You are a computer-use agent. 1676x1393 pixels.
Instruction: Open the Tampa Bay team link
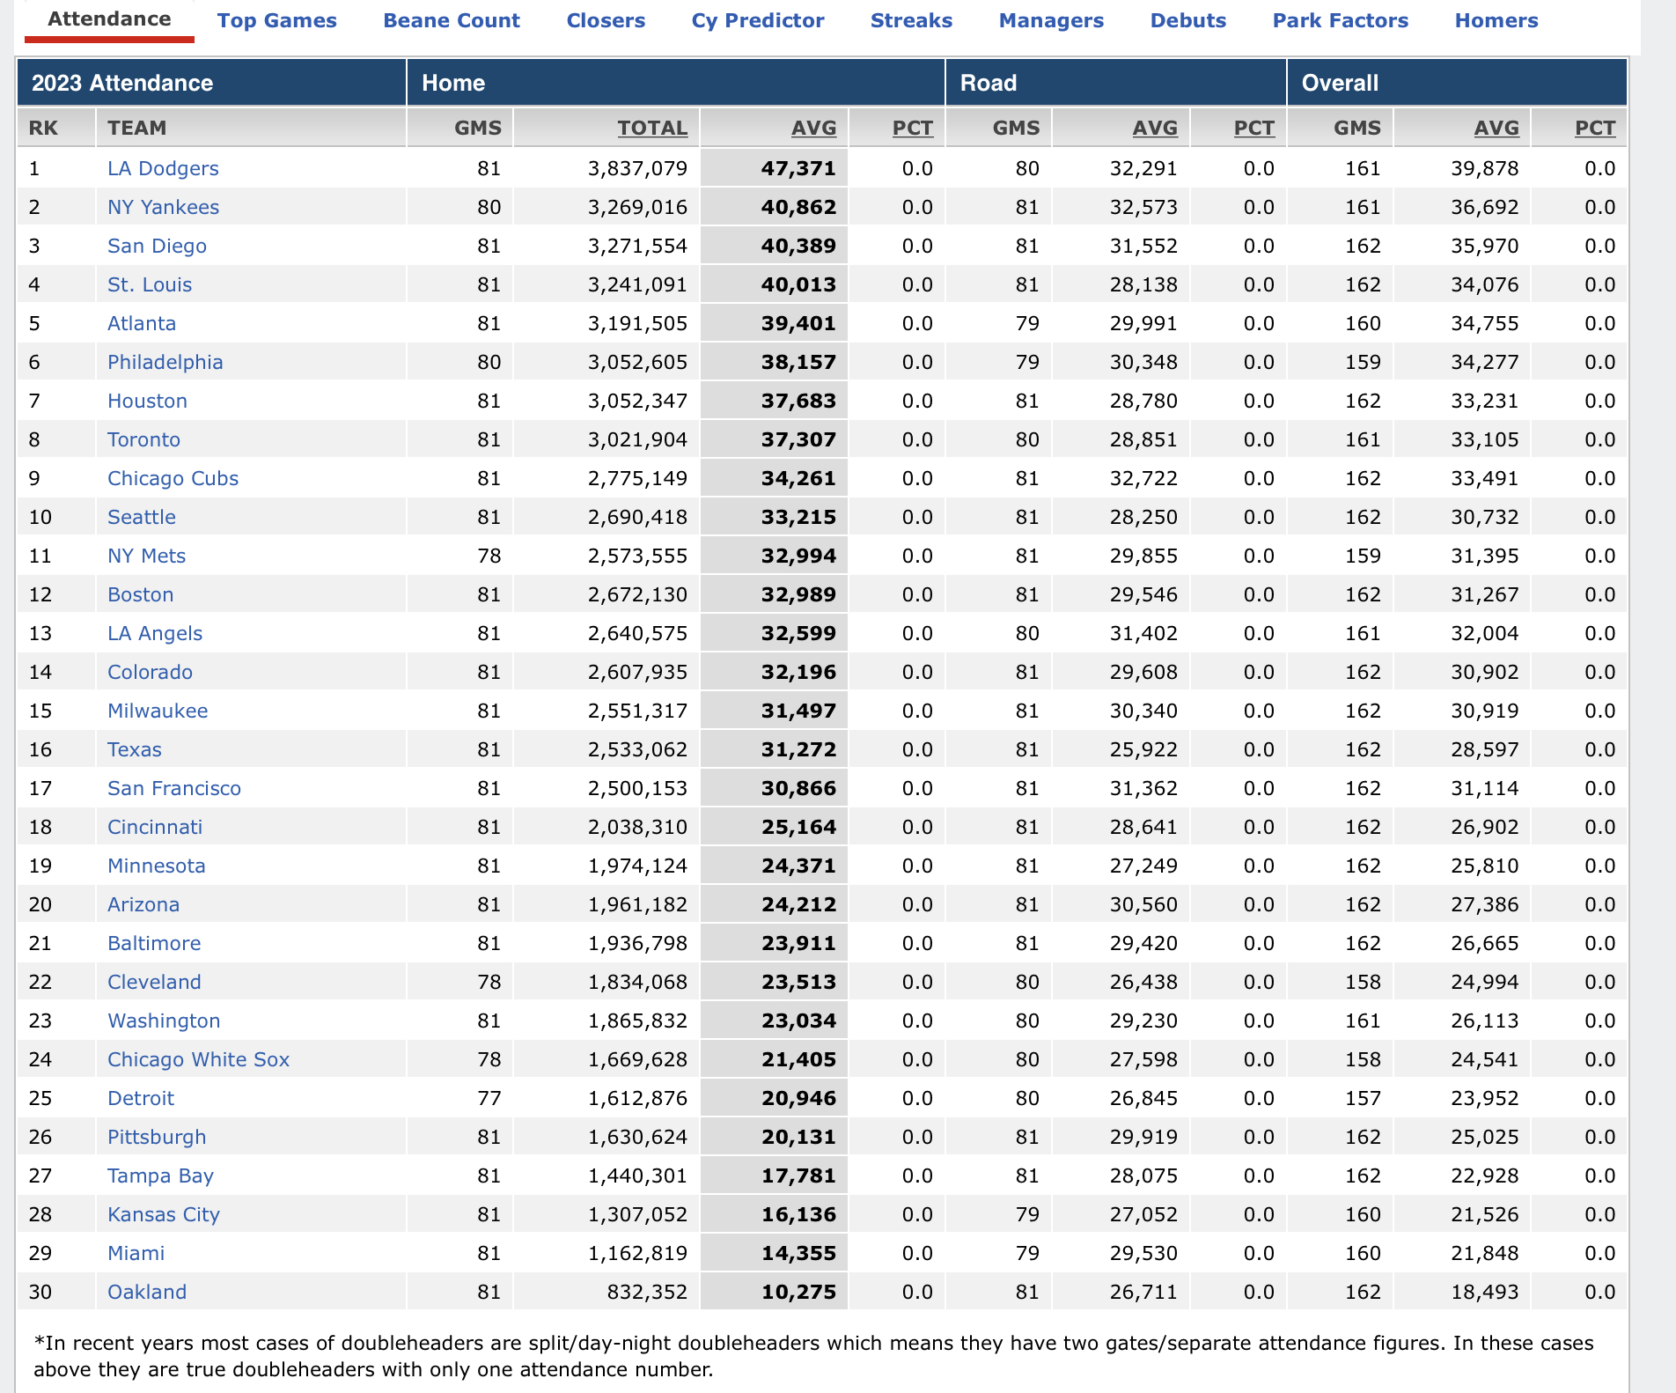coord(160,1176)
